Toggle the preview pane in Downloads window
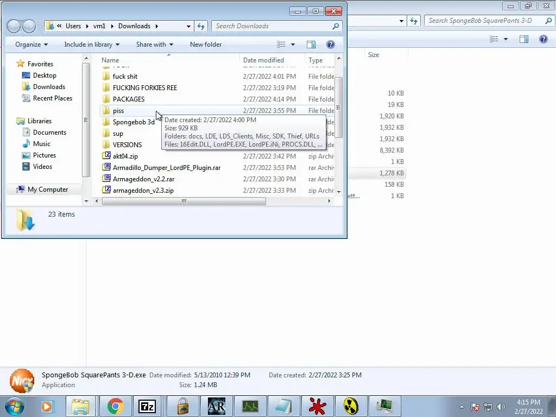 pos(311,45)
